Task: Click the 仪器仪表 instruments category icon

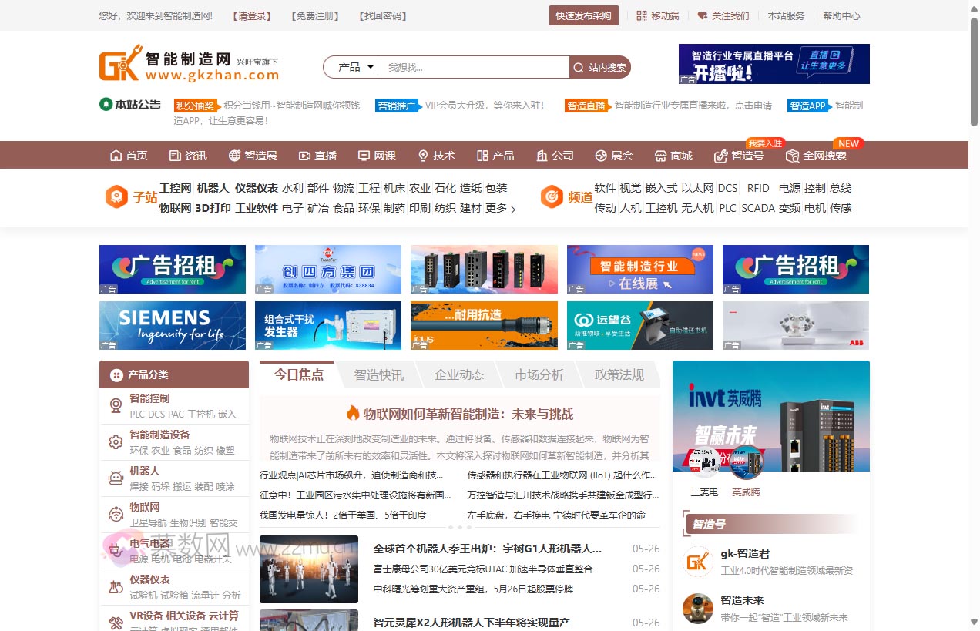Action: pos(114,586)
